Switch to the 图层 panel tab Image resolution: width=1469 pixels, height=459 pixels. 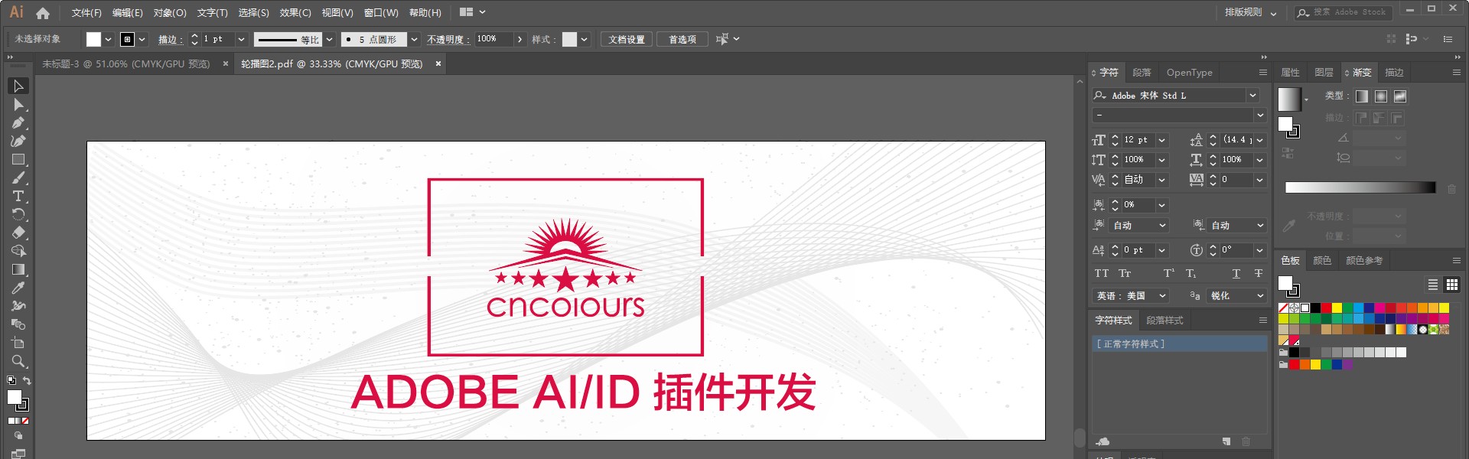pos(1324,73)
